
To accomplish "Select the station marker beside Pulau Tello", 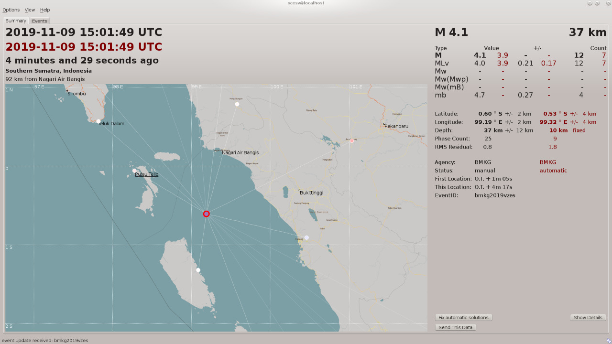I will tap(134, 171).
